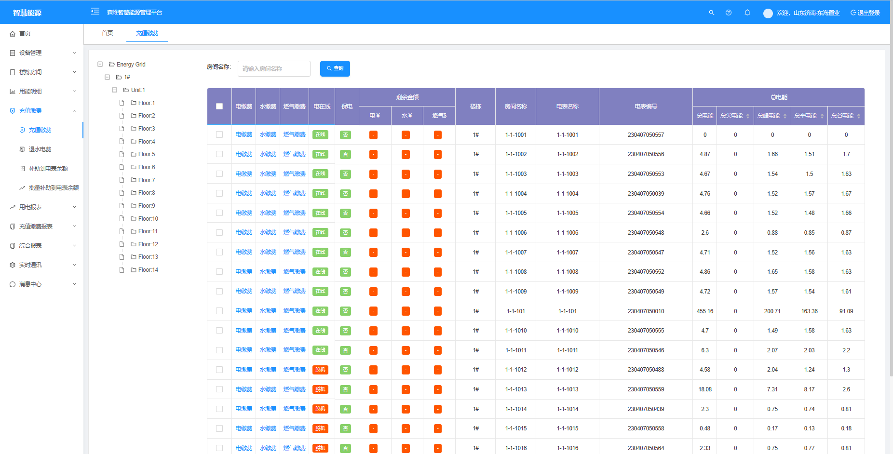Click the sort arrows on 总尖电能 column
This screenshot has height=454, width=893.
click(x=748, y=116)
